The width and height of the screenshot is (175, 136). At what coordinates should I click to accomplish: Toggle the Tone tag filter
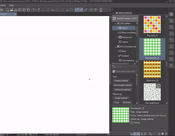coord(116,102)
